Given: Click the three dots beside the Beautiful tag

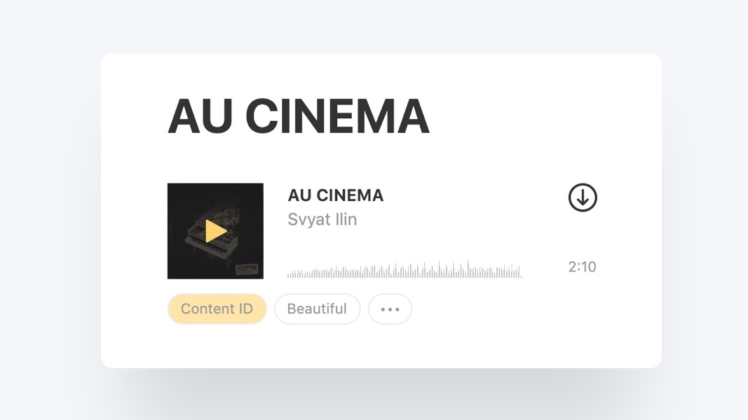Looking at the screenshot, I should point(390,309).
